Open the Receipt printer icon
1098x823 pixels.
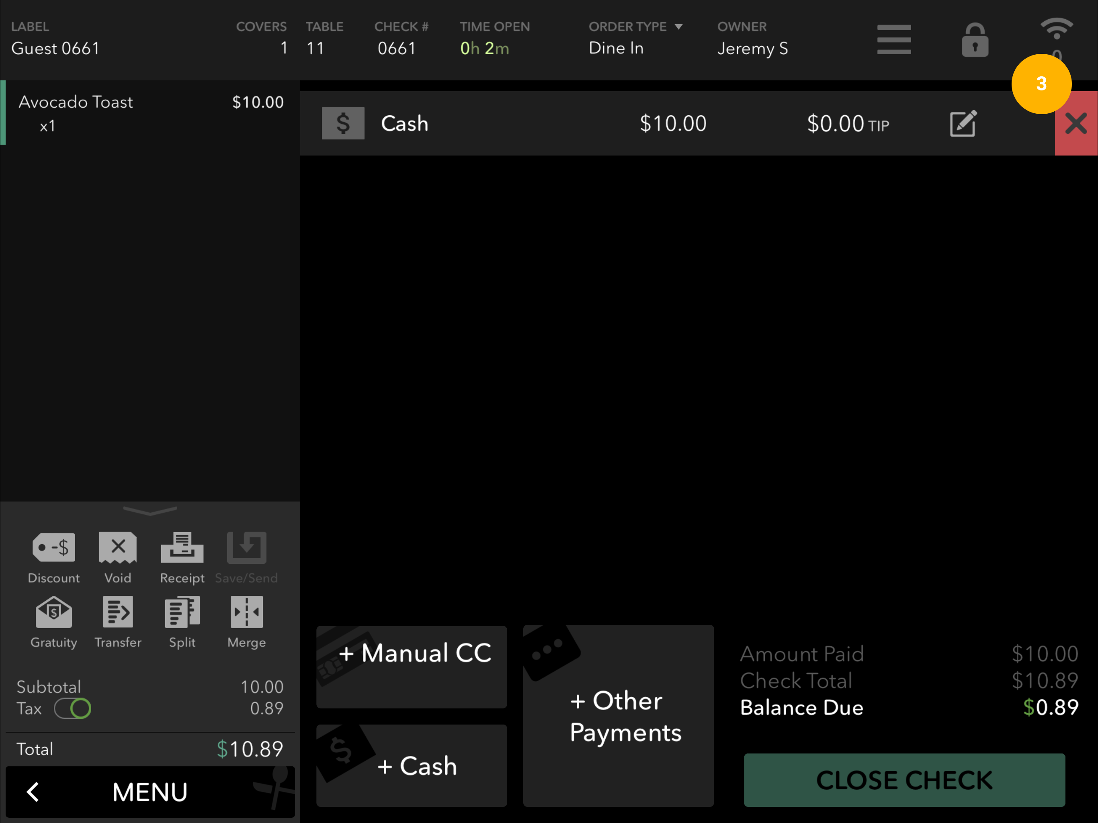pos(182,547)
